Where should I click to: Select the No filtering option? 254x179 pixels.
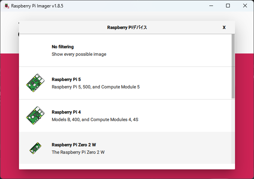(x=63, y=47)
